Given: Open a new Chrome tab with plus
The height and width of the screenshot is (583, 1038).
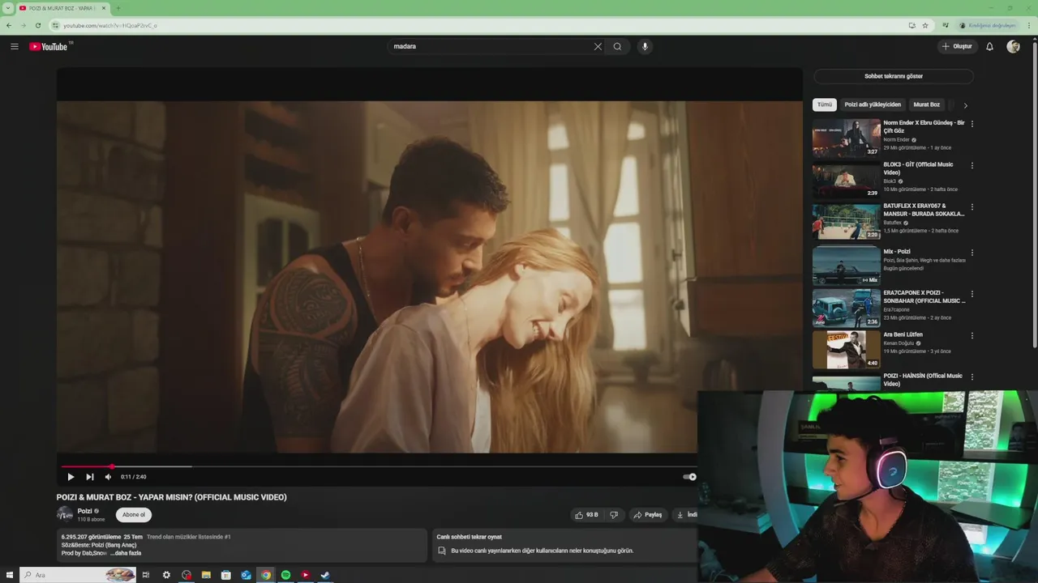Looking at the screenshot, I should tap(118, 8).
